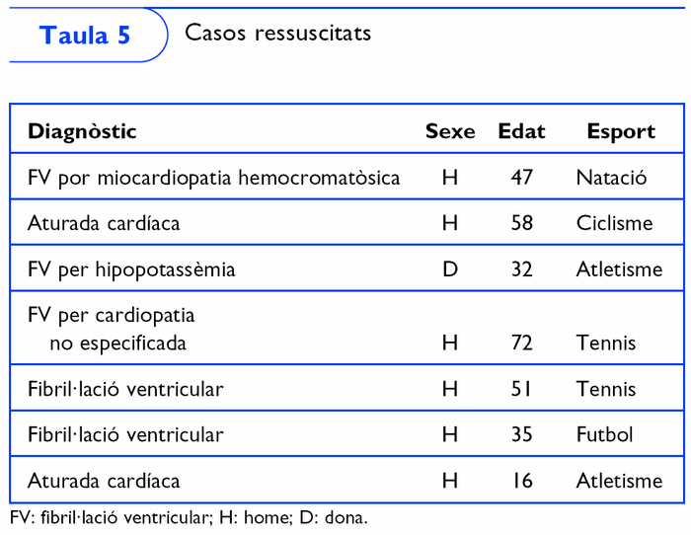
Task: Select the age value 72
Action: [522, 344]
